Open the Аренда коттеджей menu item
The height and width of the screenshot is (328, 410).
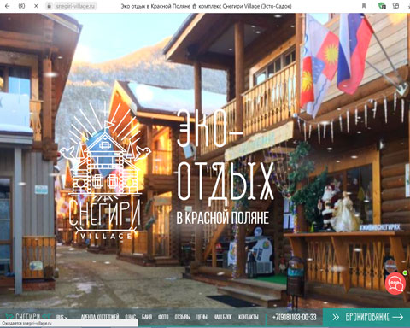100,317
